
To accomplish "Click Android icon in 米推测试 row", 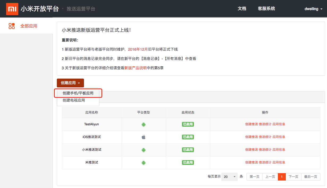I will (144, 163).
